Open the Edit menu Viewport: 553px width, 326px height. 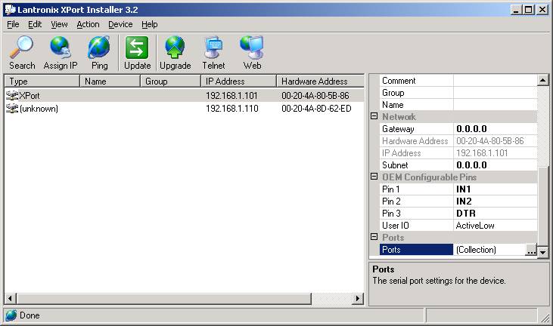pos(35,24)
